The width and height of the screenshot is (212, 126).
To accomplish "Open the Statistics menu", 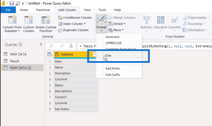I will click(146, 24).
